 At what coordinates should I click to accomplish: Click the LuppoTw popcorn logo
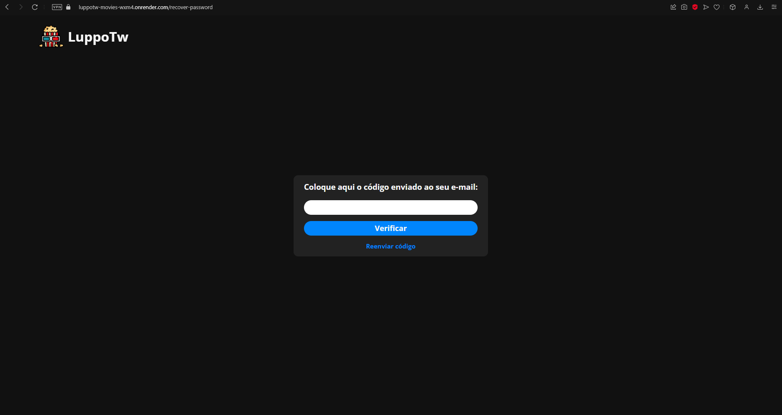50,37
